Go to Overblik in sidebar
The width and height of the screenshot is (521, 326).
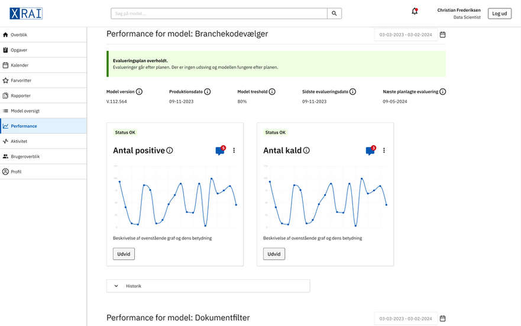click(x=19, y=35)
